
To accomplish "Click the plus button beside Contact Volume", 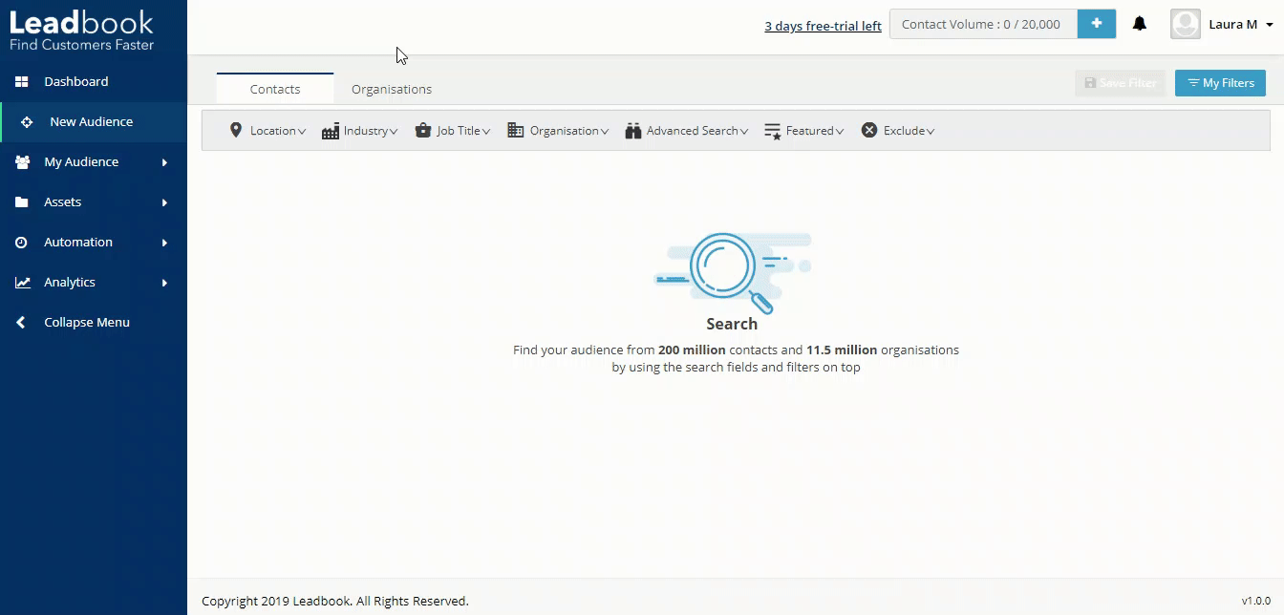I will click(1096, 25).
